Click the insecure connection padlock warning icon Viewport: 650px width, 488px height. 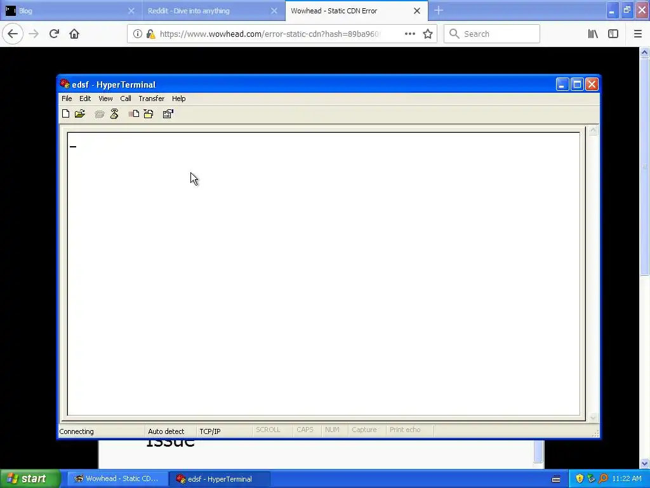click(x=151, y=34)
